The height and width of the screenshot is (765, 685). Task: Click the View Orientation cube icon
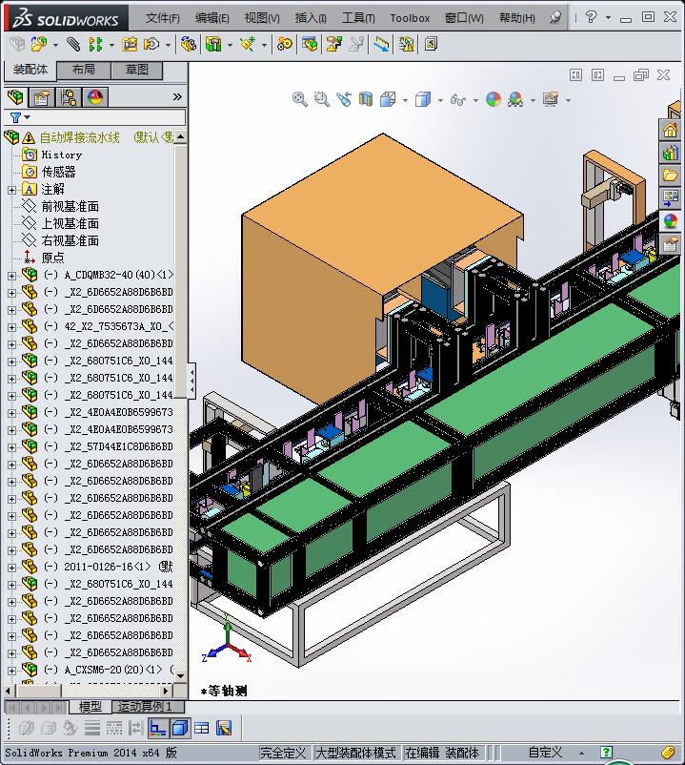click(x=388, y=99)
